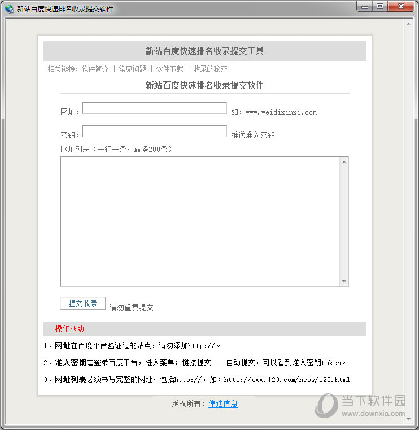
Task: Click the URL list scrollbar down arrow
Action: point(344,282)
